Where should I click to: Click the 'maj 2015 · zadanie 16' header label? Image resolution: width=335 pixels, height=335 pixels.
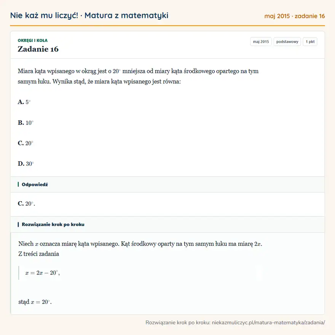pos(294,16)
